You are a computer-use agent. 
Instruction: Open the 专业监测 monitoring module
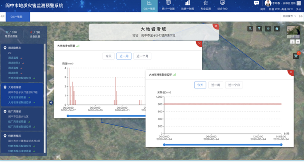(x=205, y=5)
